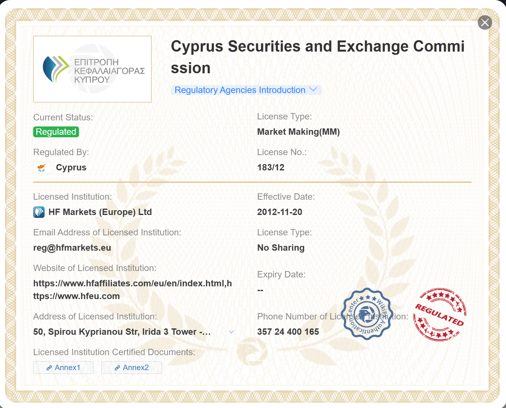Open the Annex1 certified document
Image resolution: width=506 pixels, height=408 pixels.
tap(63, 368)
